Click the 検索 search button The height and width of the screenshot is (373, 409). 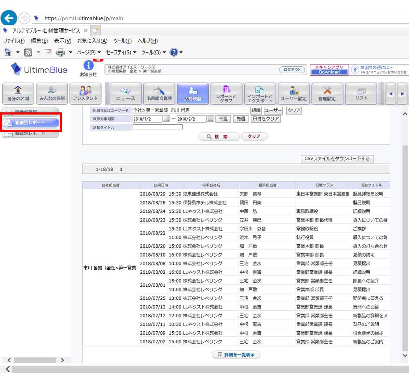coord(219,137)
